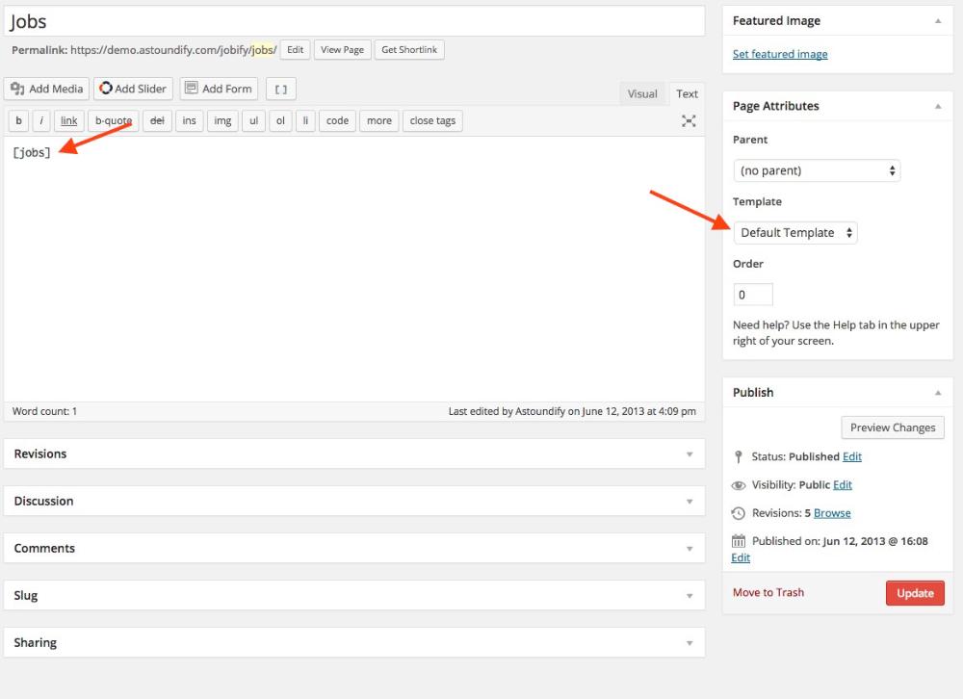
Task: Insert the more tag
Action: point(378,120)
